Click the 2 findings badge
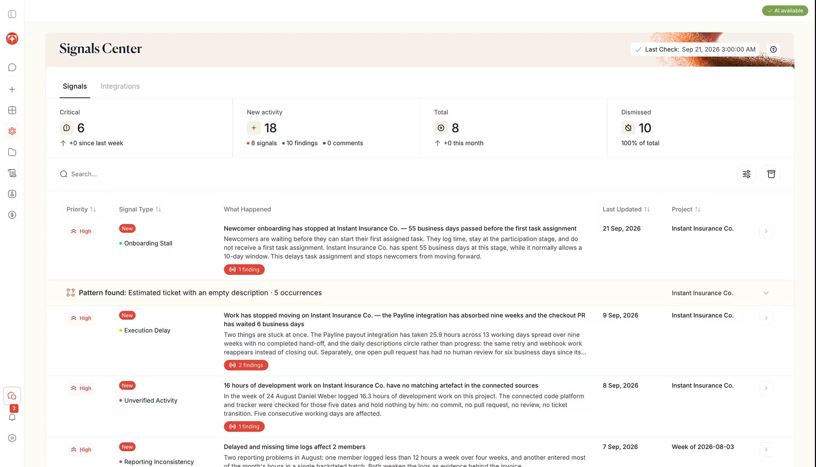 246,365
